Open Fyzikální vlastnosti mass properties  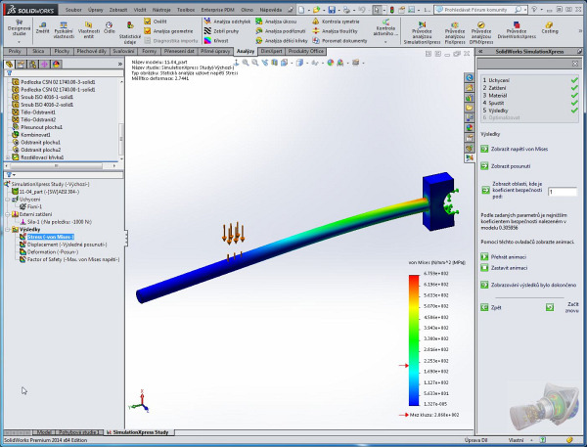(64, 29)
